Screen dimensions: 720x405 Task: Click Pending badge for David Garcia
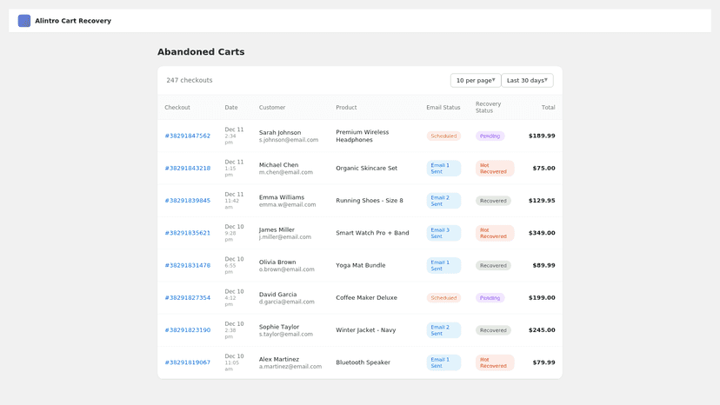pyautogui.click(x=490, y=297)
